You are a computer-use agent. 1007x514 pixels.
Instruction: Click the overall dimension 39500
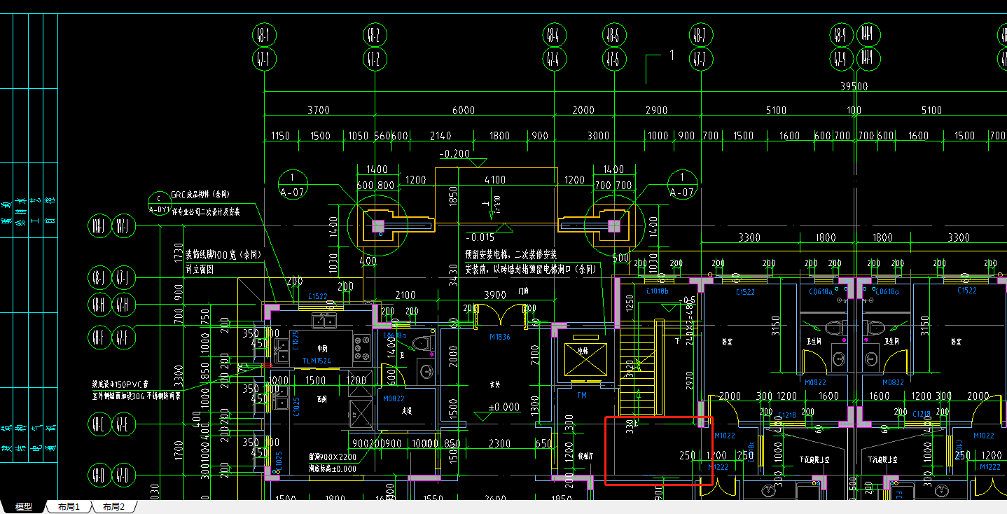(x=854, y=86)
